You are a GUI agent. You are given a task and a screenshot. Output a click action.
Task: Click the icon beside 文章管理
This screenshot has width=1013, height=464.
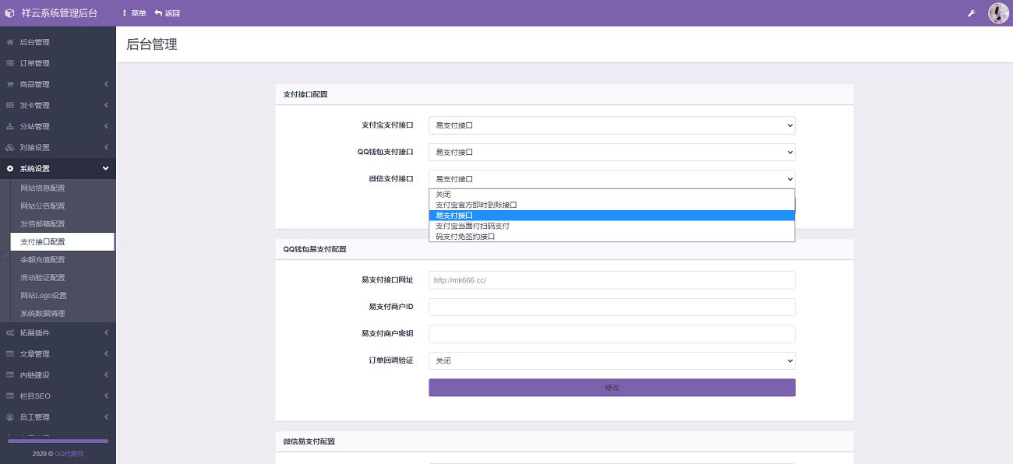(10, 354)
